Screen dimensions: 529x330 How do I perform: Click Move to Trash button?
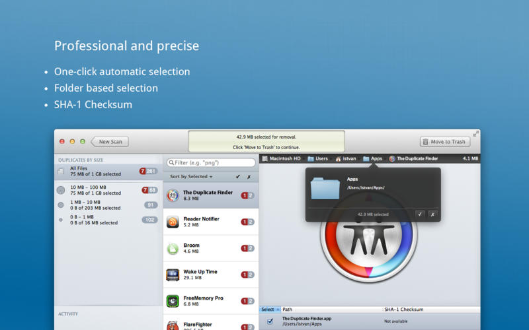point(445,142)
